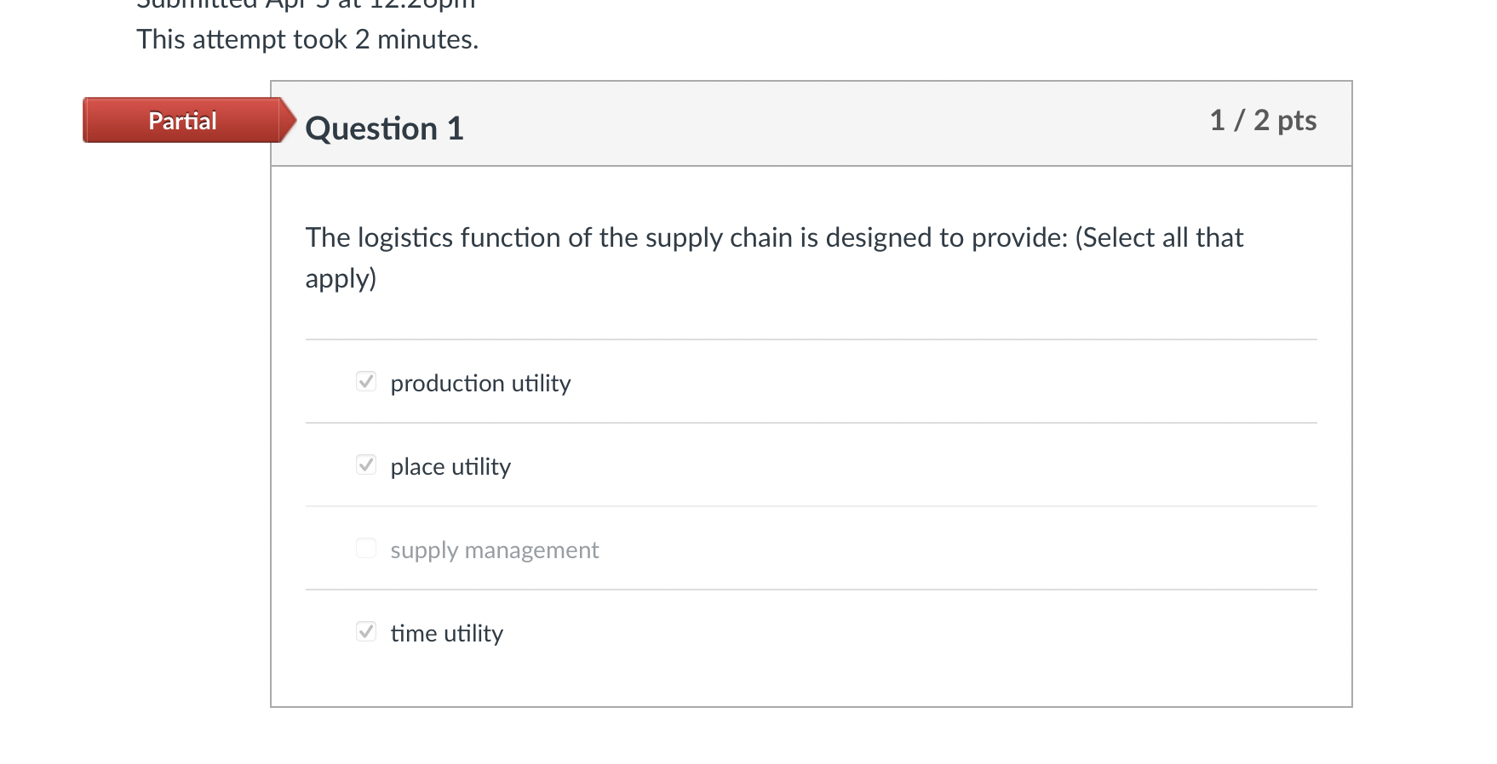Select the "time utility" answer text
The image size is (1497, 764).
[x=446, y=634]
